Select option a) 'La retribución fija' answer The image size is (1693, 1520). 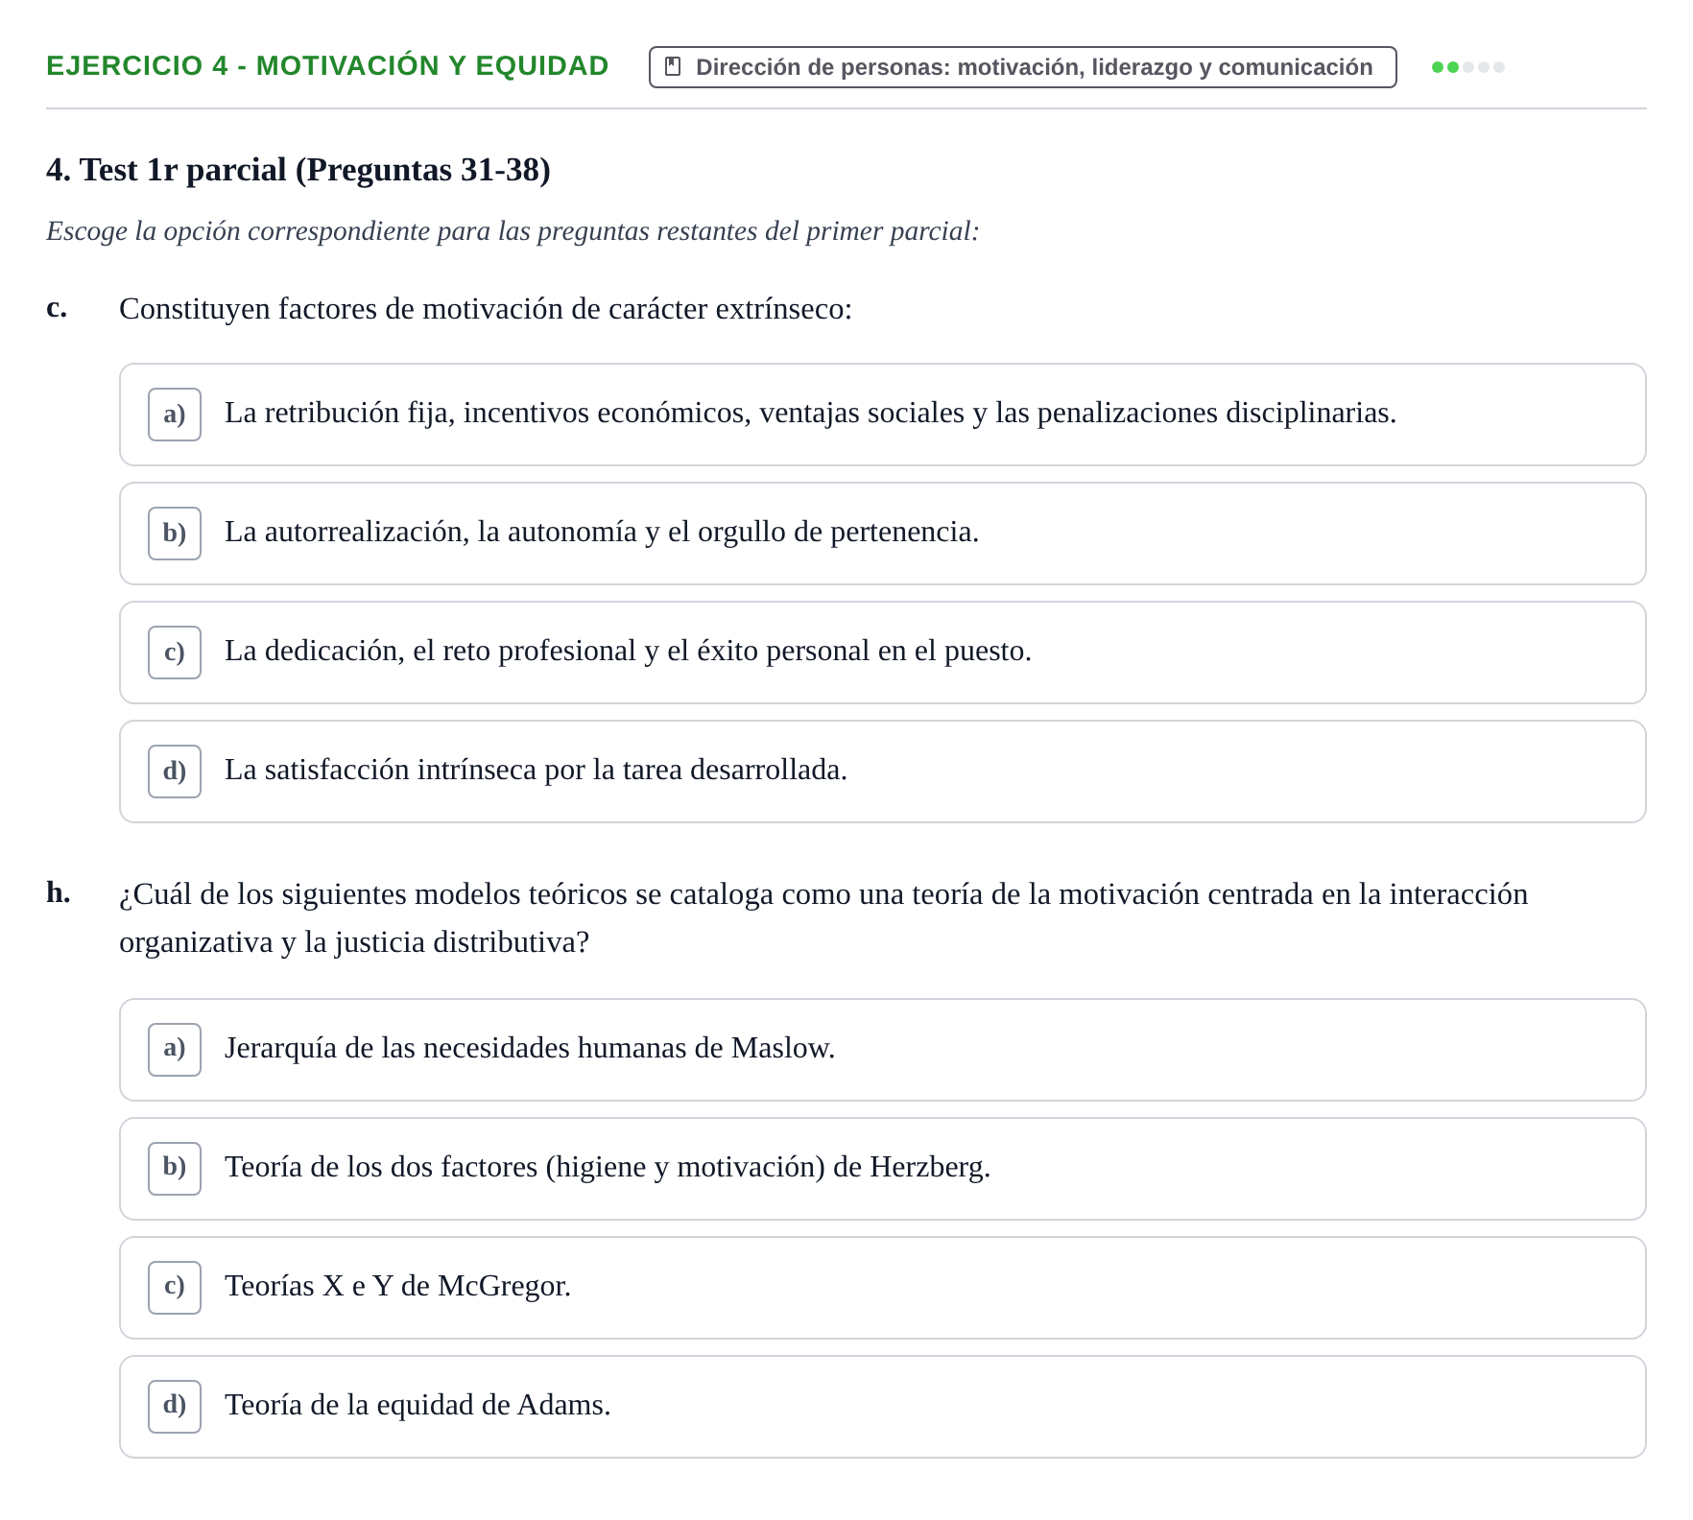click(882, 415)
